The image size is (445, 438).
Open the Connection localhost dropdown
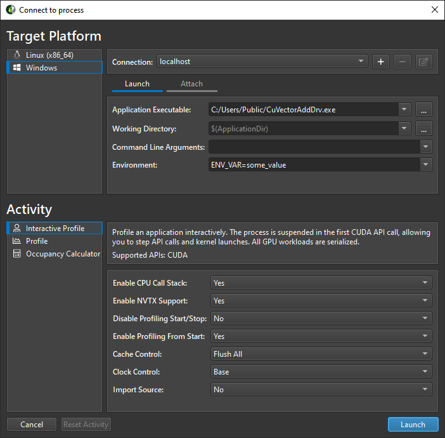tap(262, 62)
